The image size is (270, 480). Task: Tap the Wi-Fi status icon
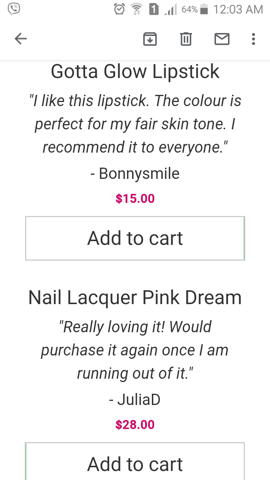[x=136, y=9]
